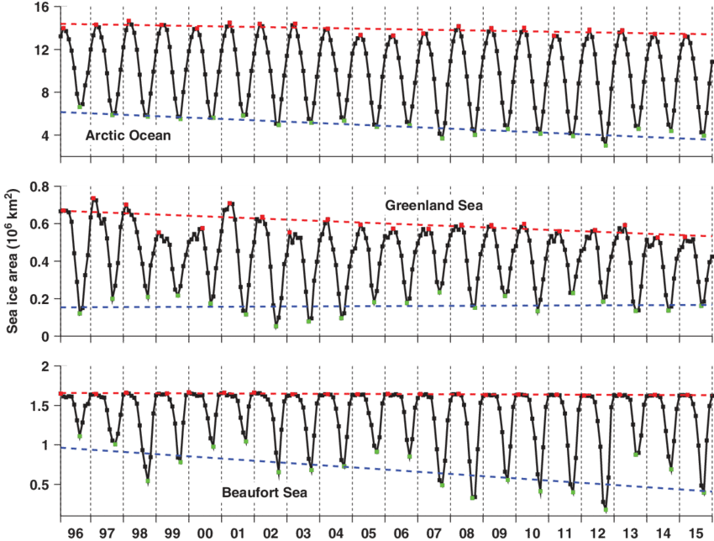The image size is (714, 541).
Task: Click the "Arctic Ocean" panel label
Action: (128, 135)
